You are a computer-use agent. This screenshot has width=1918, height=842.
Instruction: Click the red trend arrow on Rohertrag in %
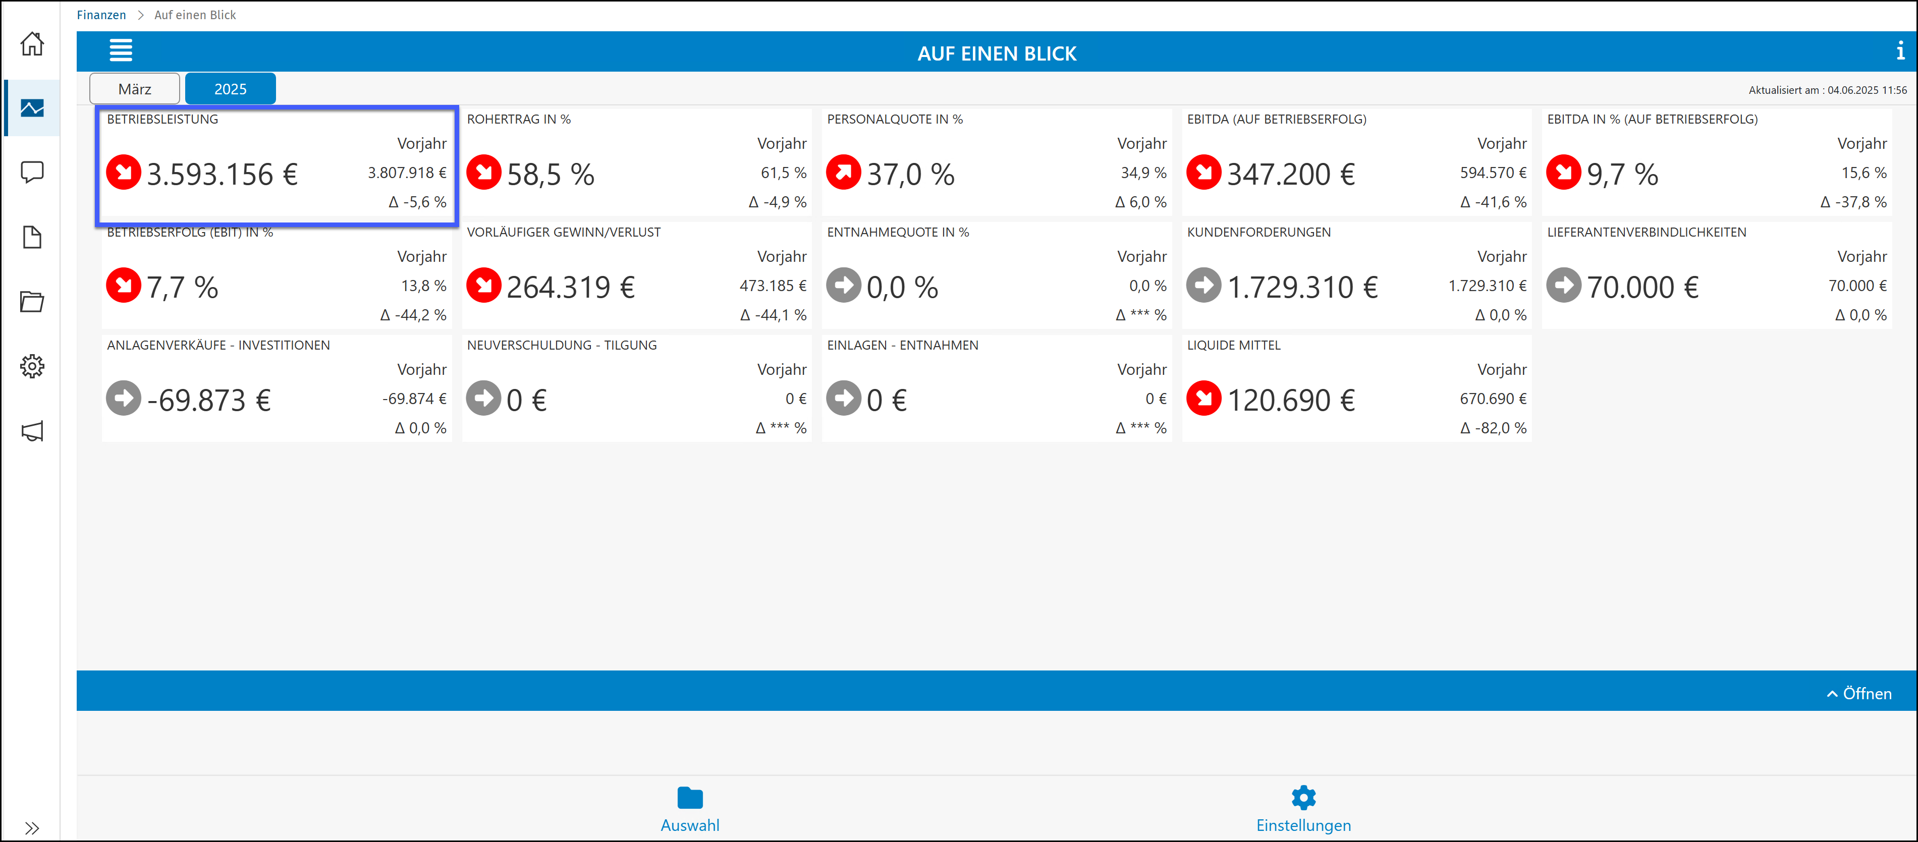tap(484, 173)
